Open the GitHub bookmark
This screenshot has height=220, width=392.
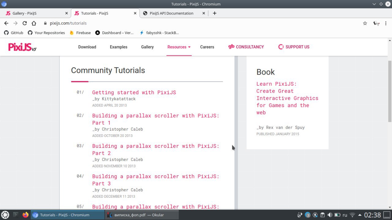[13, 33]
